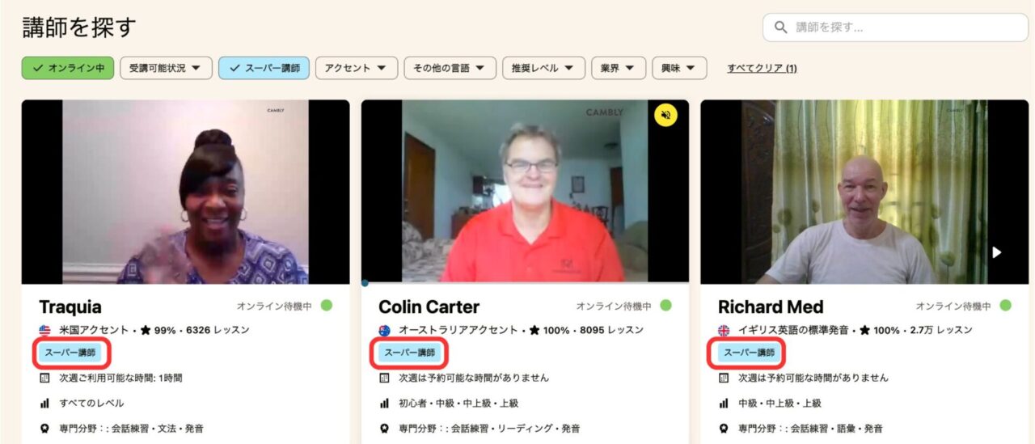The image size is (1035, 444).
Task: Click the すべてクリア (1) link
Action: click(x=762, y=68)
